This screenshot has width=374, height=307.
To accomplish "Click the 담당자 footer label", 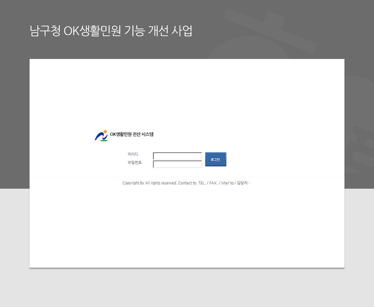I will pos(243,183).
